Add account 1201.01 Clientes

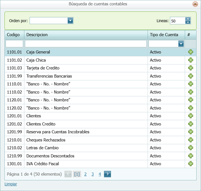[x=191, y=116]
